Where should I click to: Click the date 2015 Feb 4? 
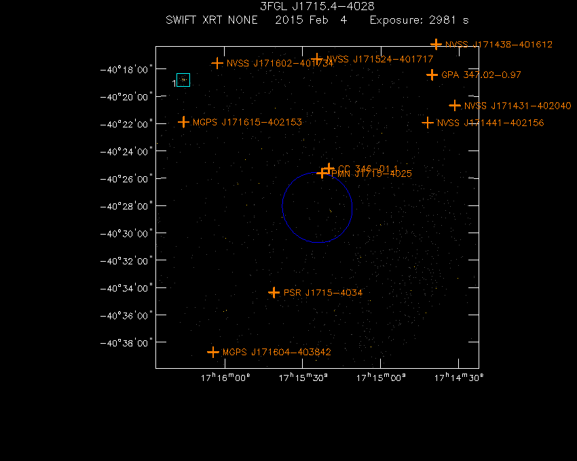(x=311, y=20)
